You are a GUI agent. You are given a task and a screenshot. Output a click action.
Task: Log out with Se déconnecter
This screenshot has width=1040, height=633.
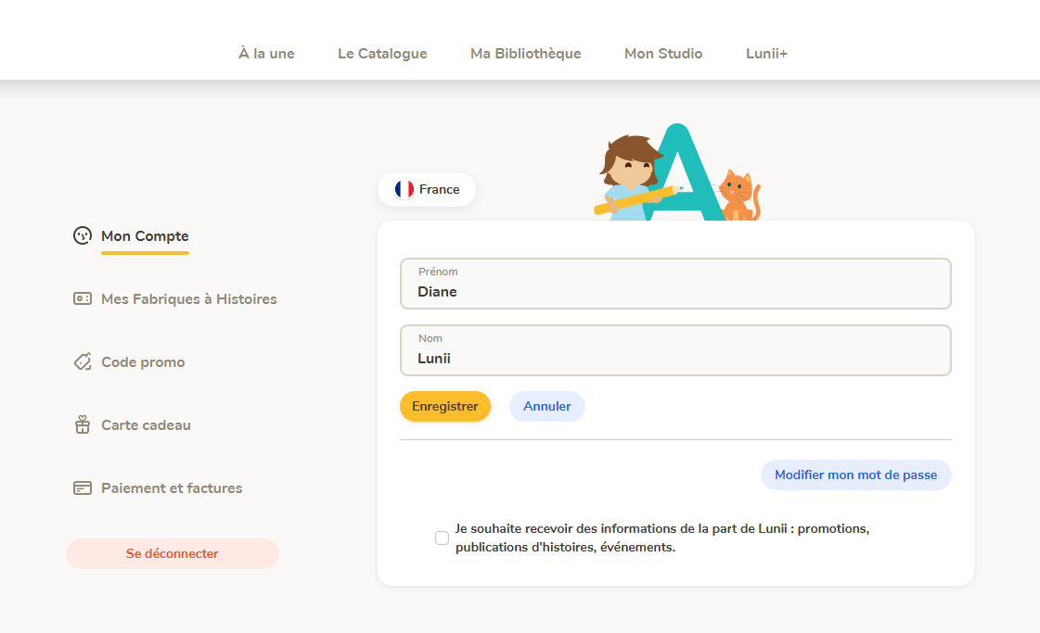click(173, 553)
